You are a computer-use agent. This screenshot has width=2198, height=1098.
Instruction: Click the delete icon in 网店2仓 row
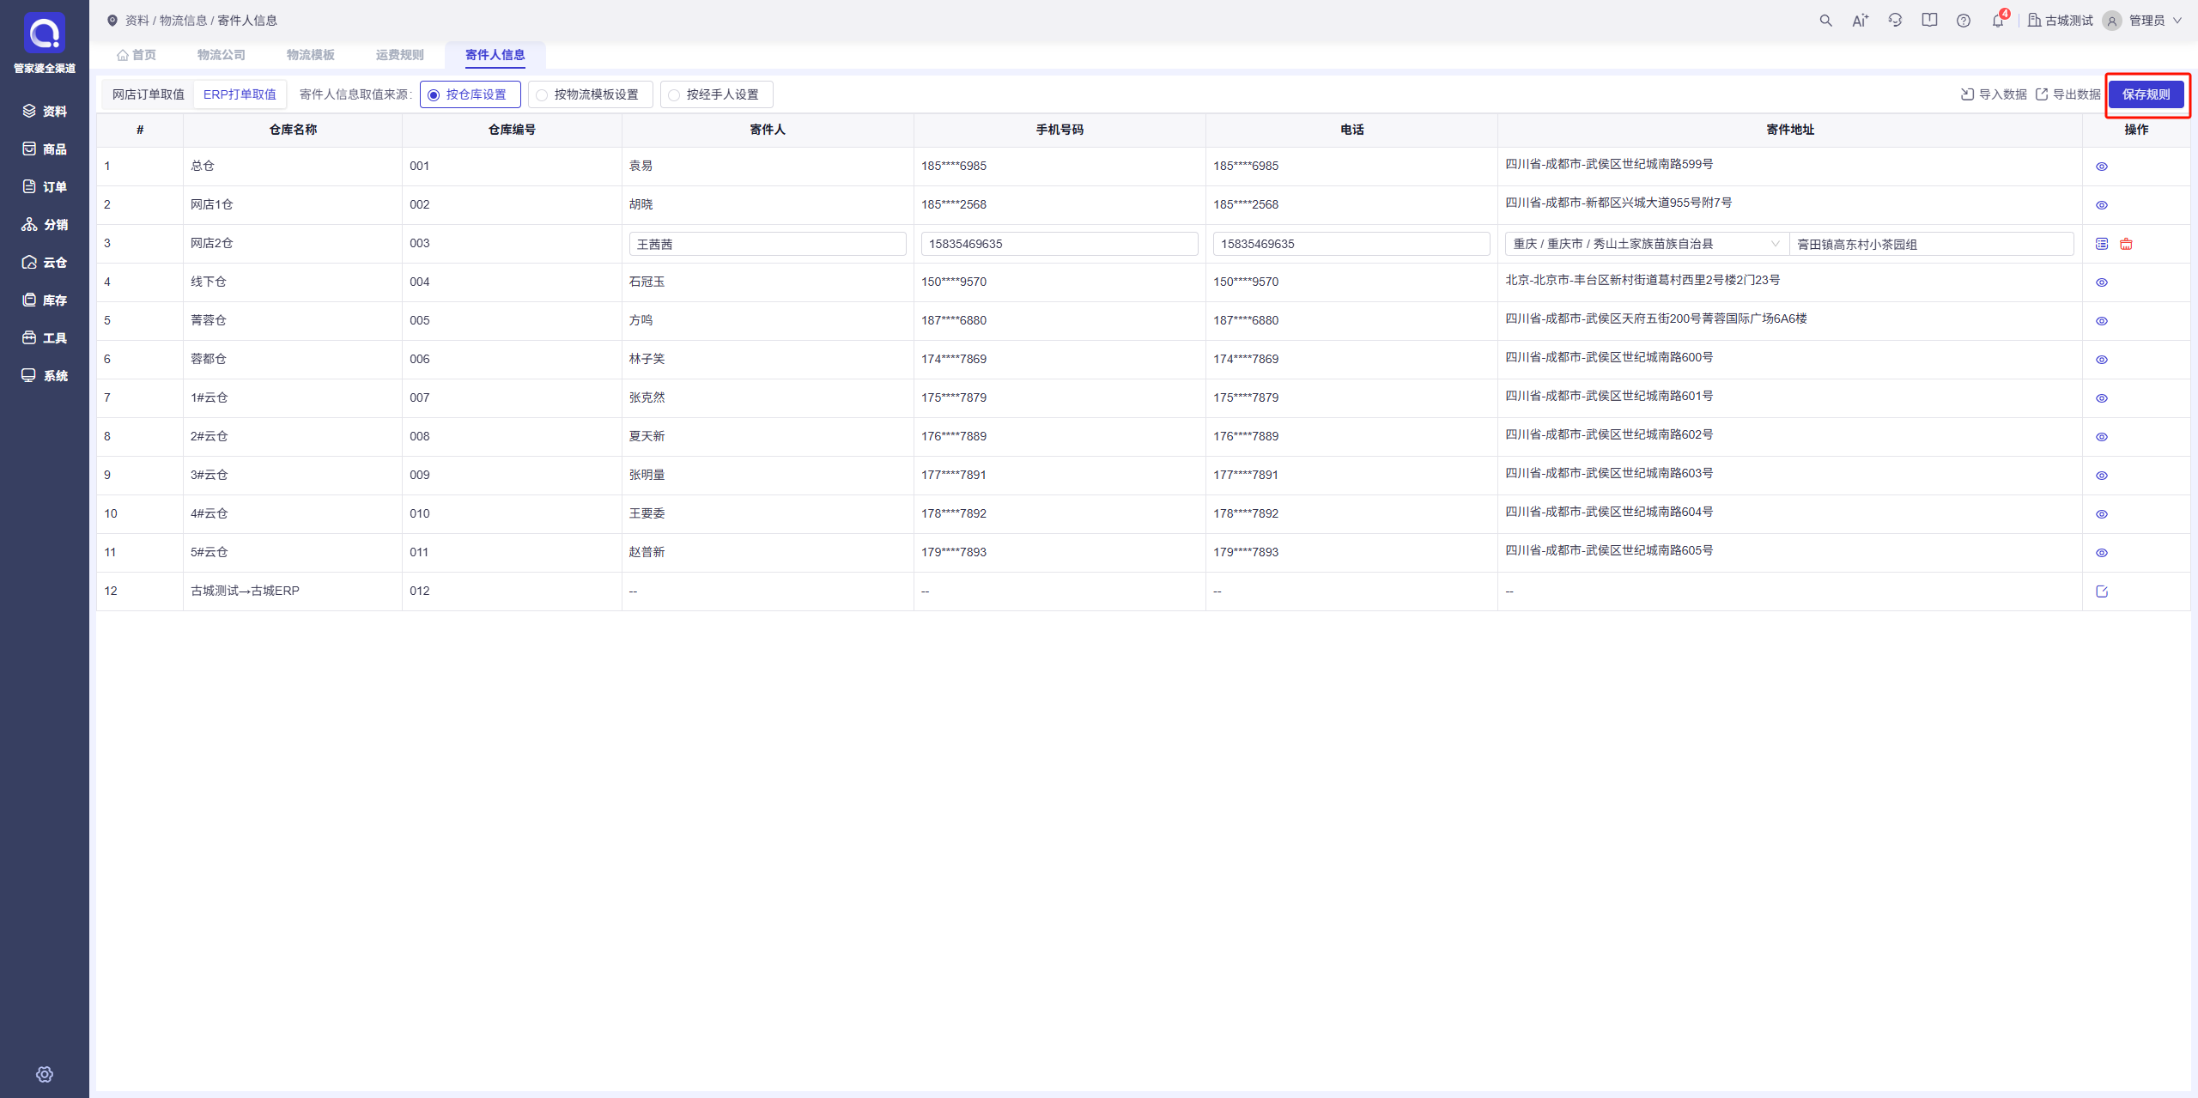tap(2126, 244)
